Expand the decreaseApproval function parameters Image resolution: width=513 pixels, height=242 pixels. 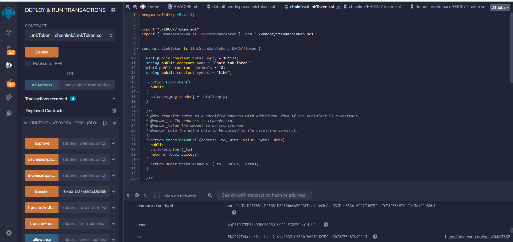(x=113, y=159)
